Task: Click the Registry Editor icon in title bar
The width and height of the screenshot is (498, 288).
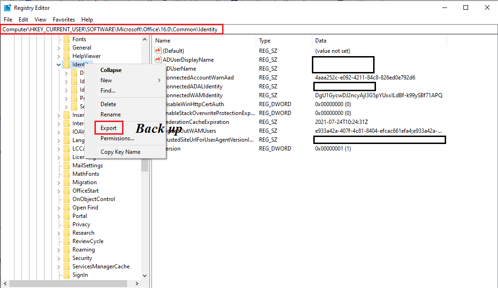Action: tap(7, 7)
